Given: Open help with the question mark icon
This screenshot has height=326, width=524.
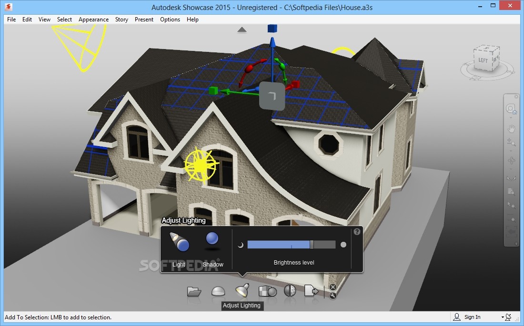Looking at the screenshot, I should [357, 232].
